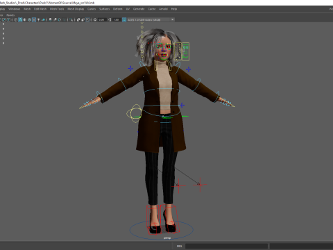Image resolution: width=333 pixels, height=250 pixels.
Task: Toggle screen space ambient occlusion
Action: pos(50,19)
